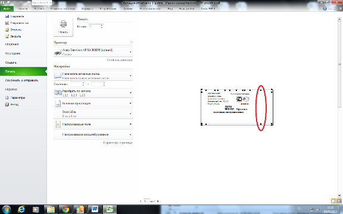Click the blue Help question mark icon
This screenshot has width=343, height=214.
[x=325, y=8]
